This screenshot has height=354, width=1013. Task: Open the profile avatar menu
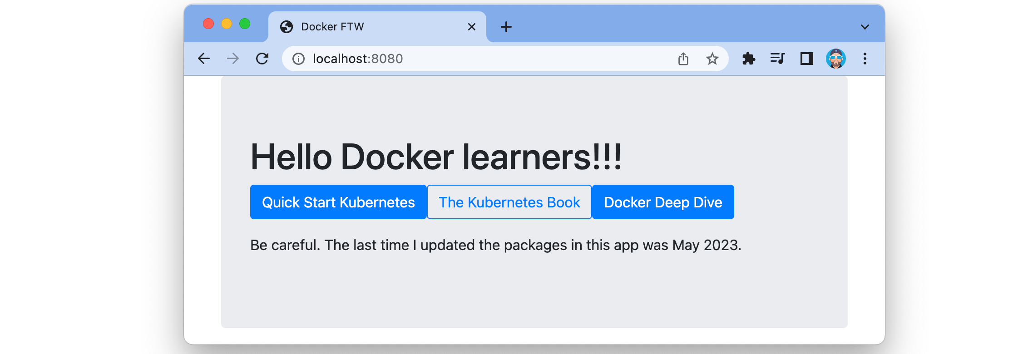[x=835, y=59]
